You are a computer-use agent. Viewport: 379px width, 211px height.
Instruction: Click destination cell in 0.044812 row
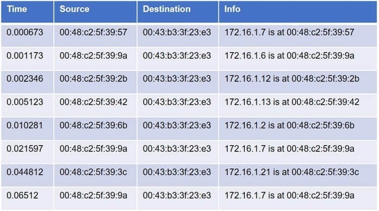tap(178, 175)
